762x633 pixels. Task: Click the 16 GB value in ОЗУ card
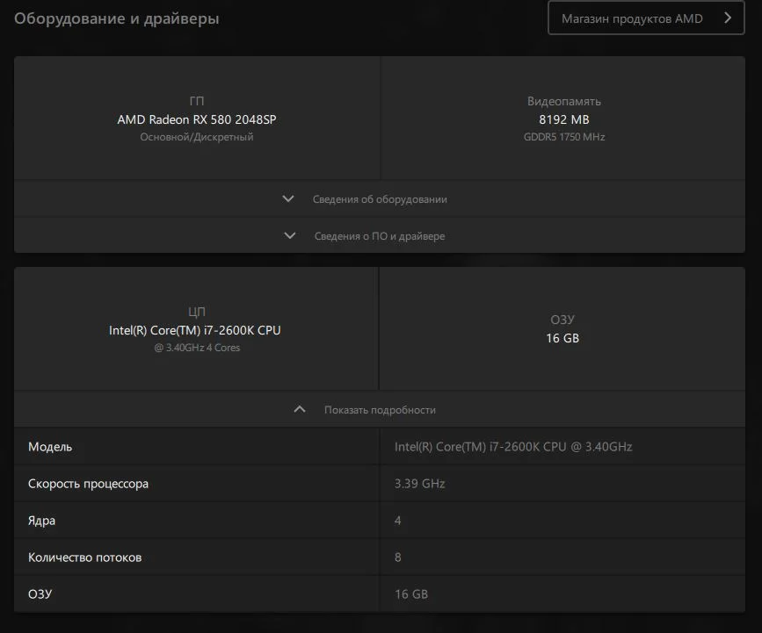click(562, 338)
